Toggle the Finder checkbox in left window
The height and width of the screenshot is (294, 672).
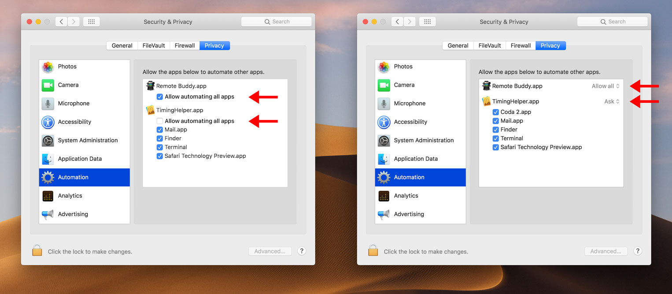click(160, 138)
